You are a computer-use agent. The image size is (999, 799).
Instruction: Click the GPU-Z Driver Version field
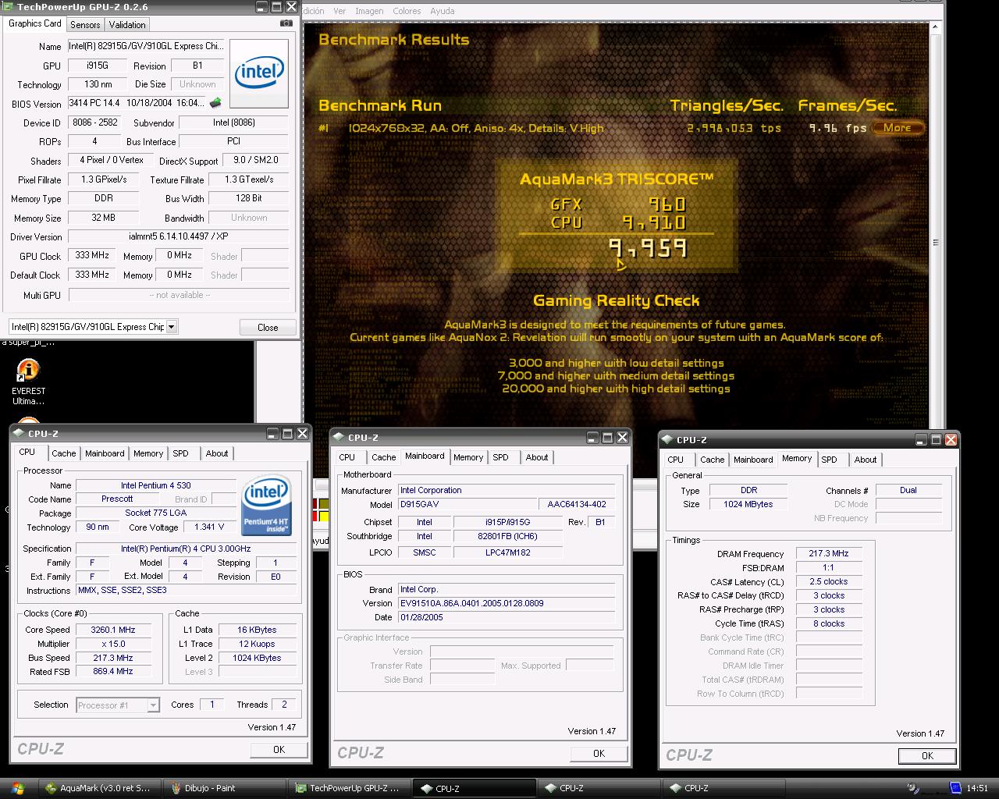[x=179, y=236]
